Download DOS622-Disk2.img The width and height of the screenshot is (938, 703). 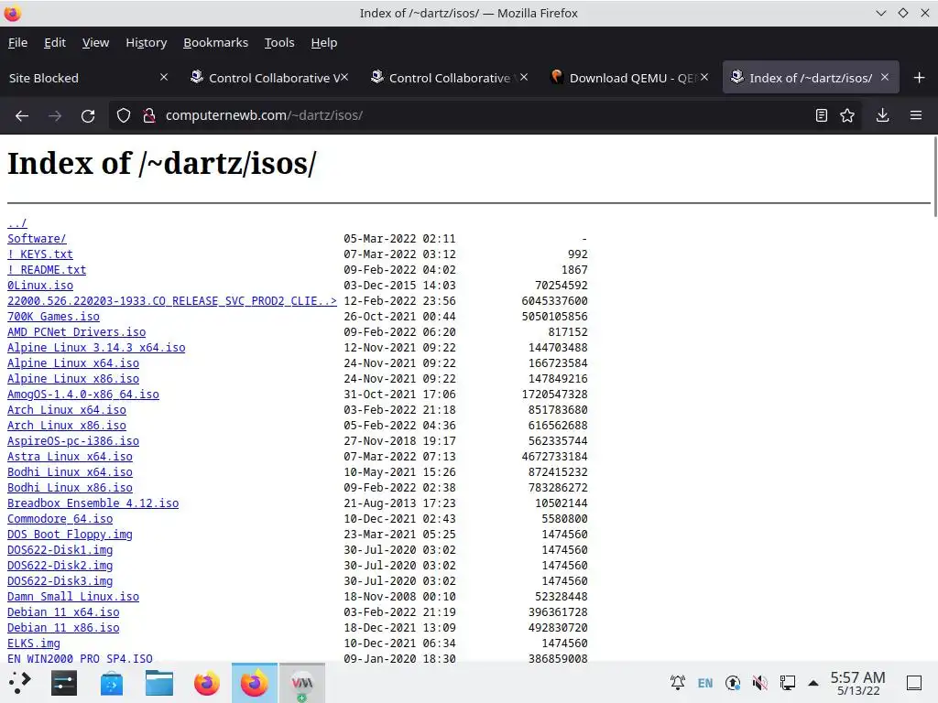click(x=60, y=565)
